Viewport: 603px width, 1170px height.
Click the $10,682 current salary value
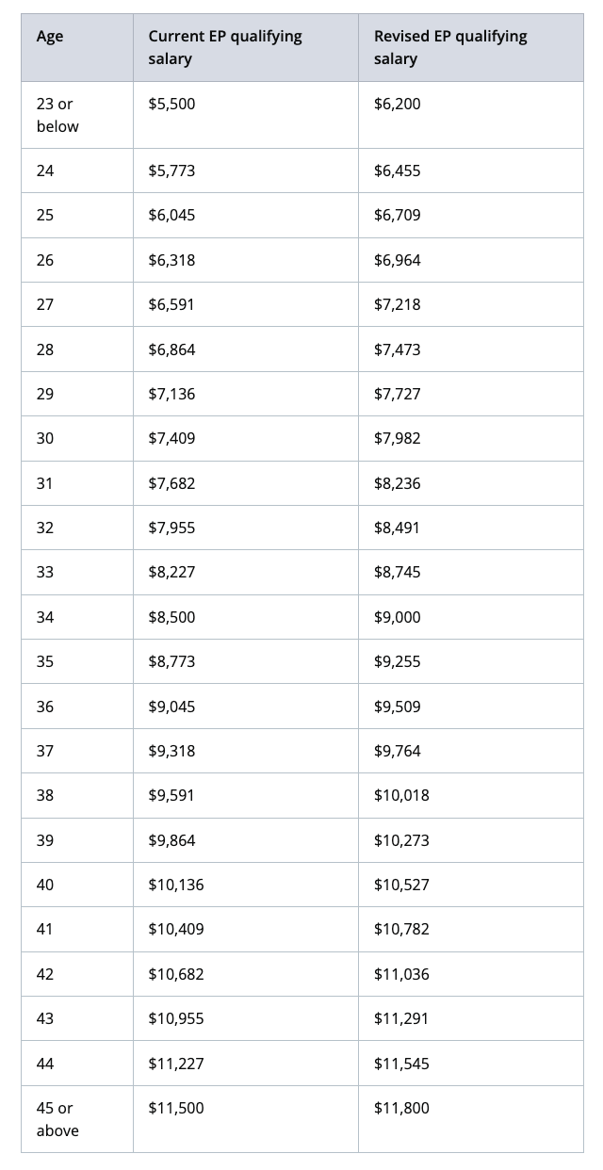pos(176,974)
